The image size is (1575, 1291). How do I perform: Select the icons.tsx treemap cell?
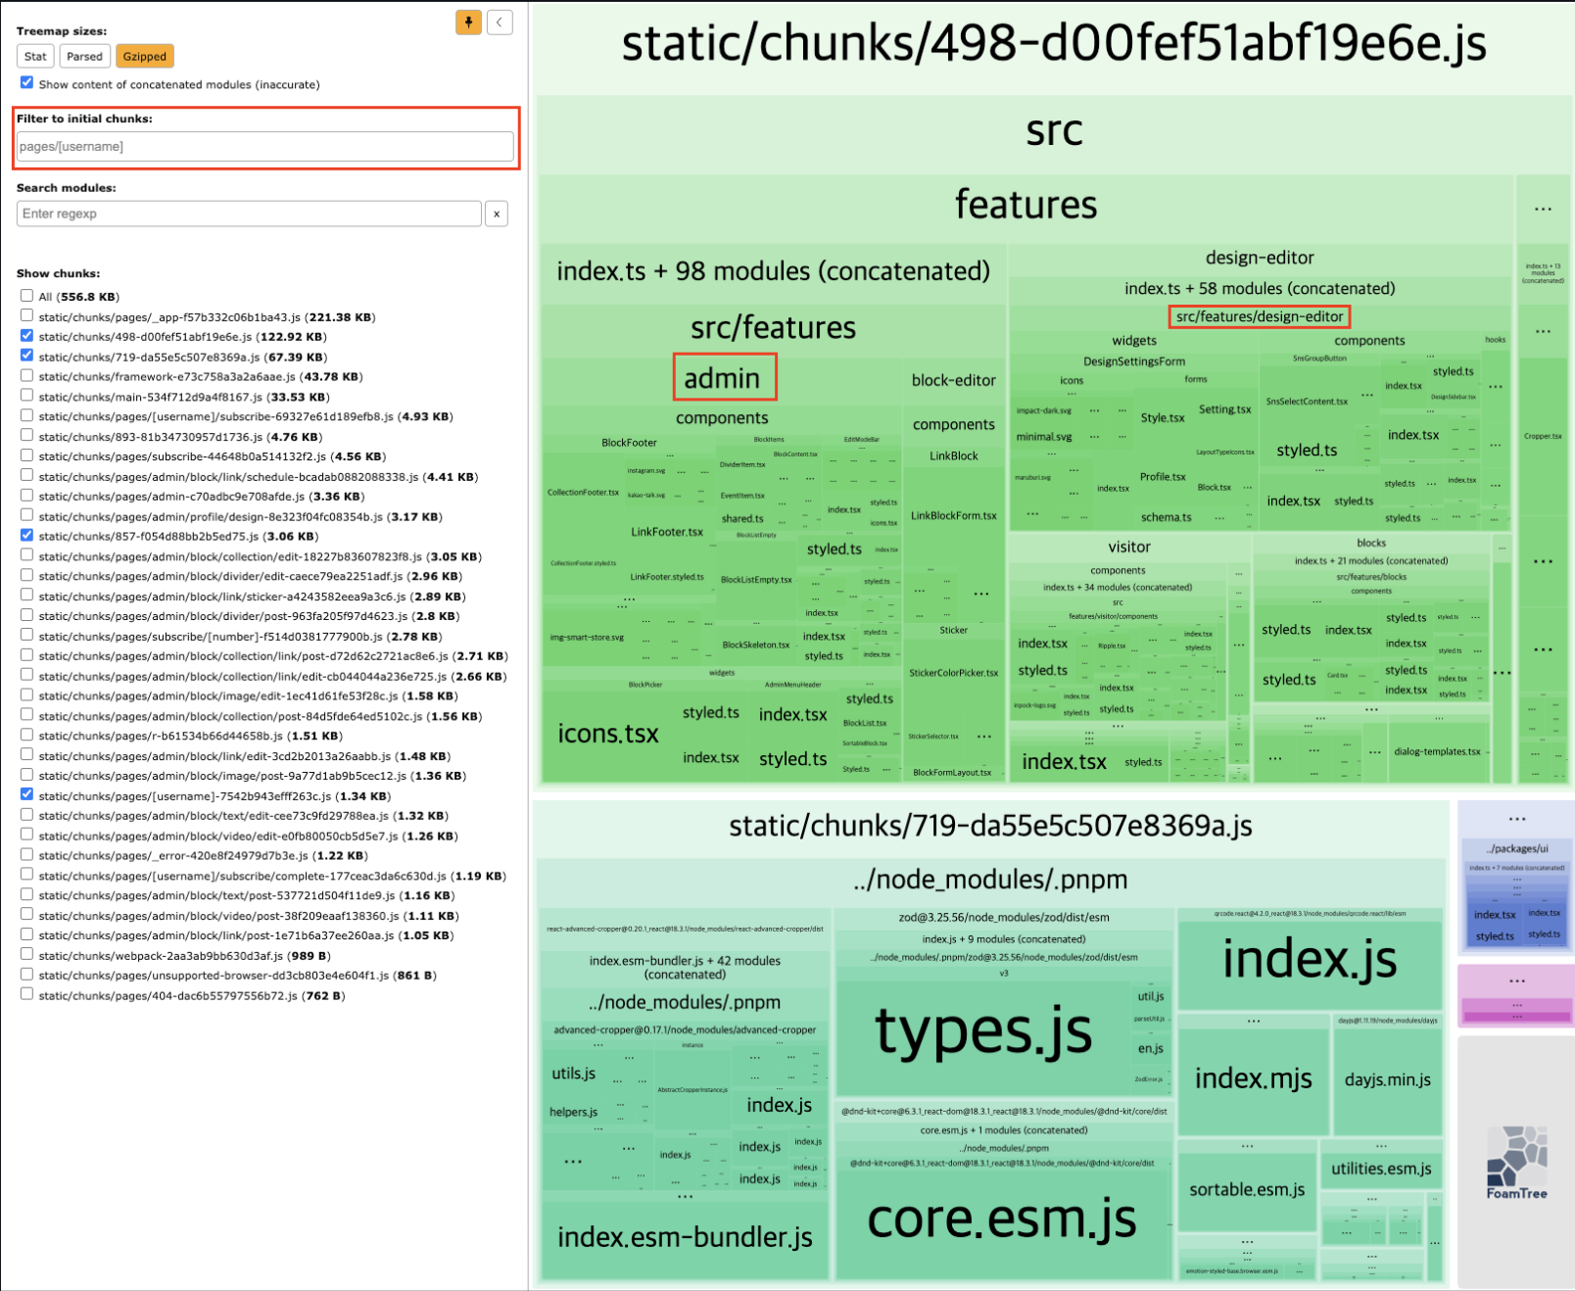click(607, 734)
